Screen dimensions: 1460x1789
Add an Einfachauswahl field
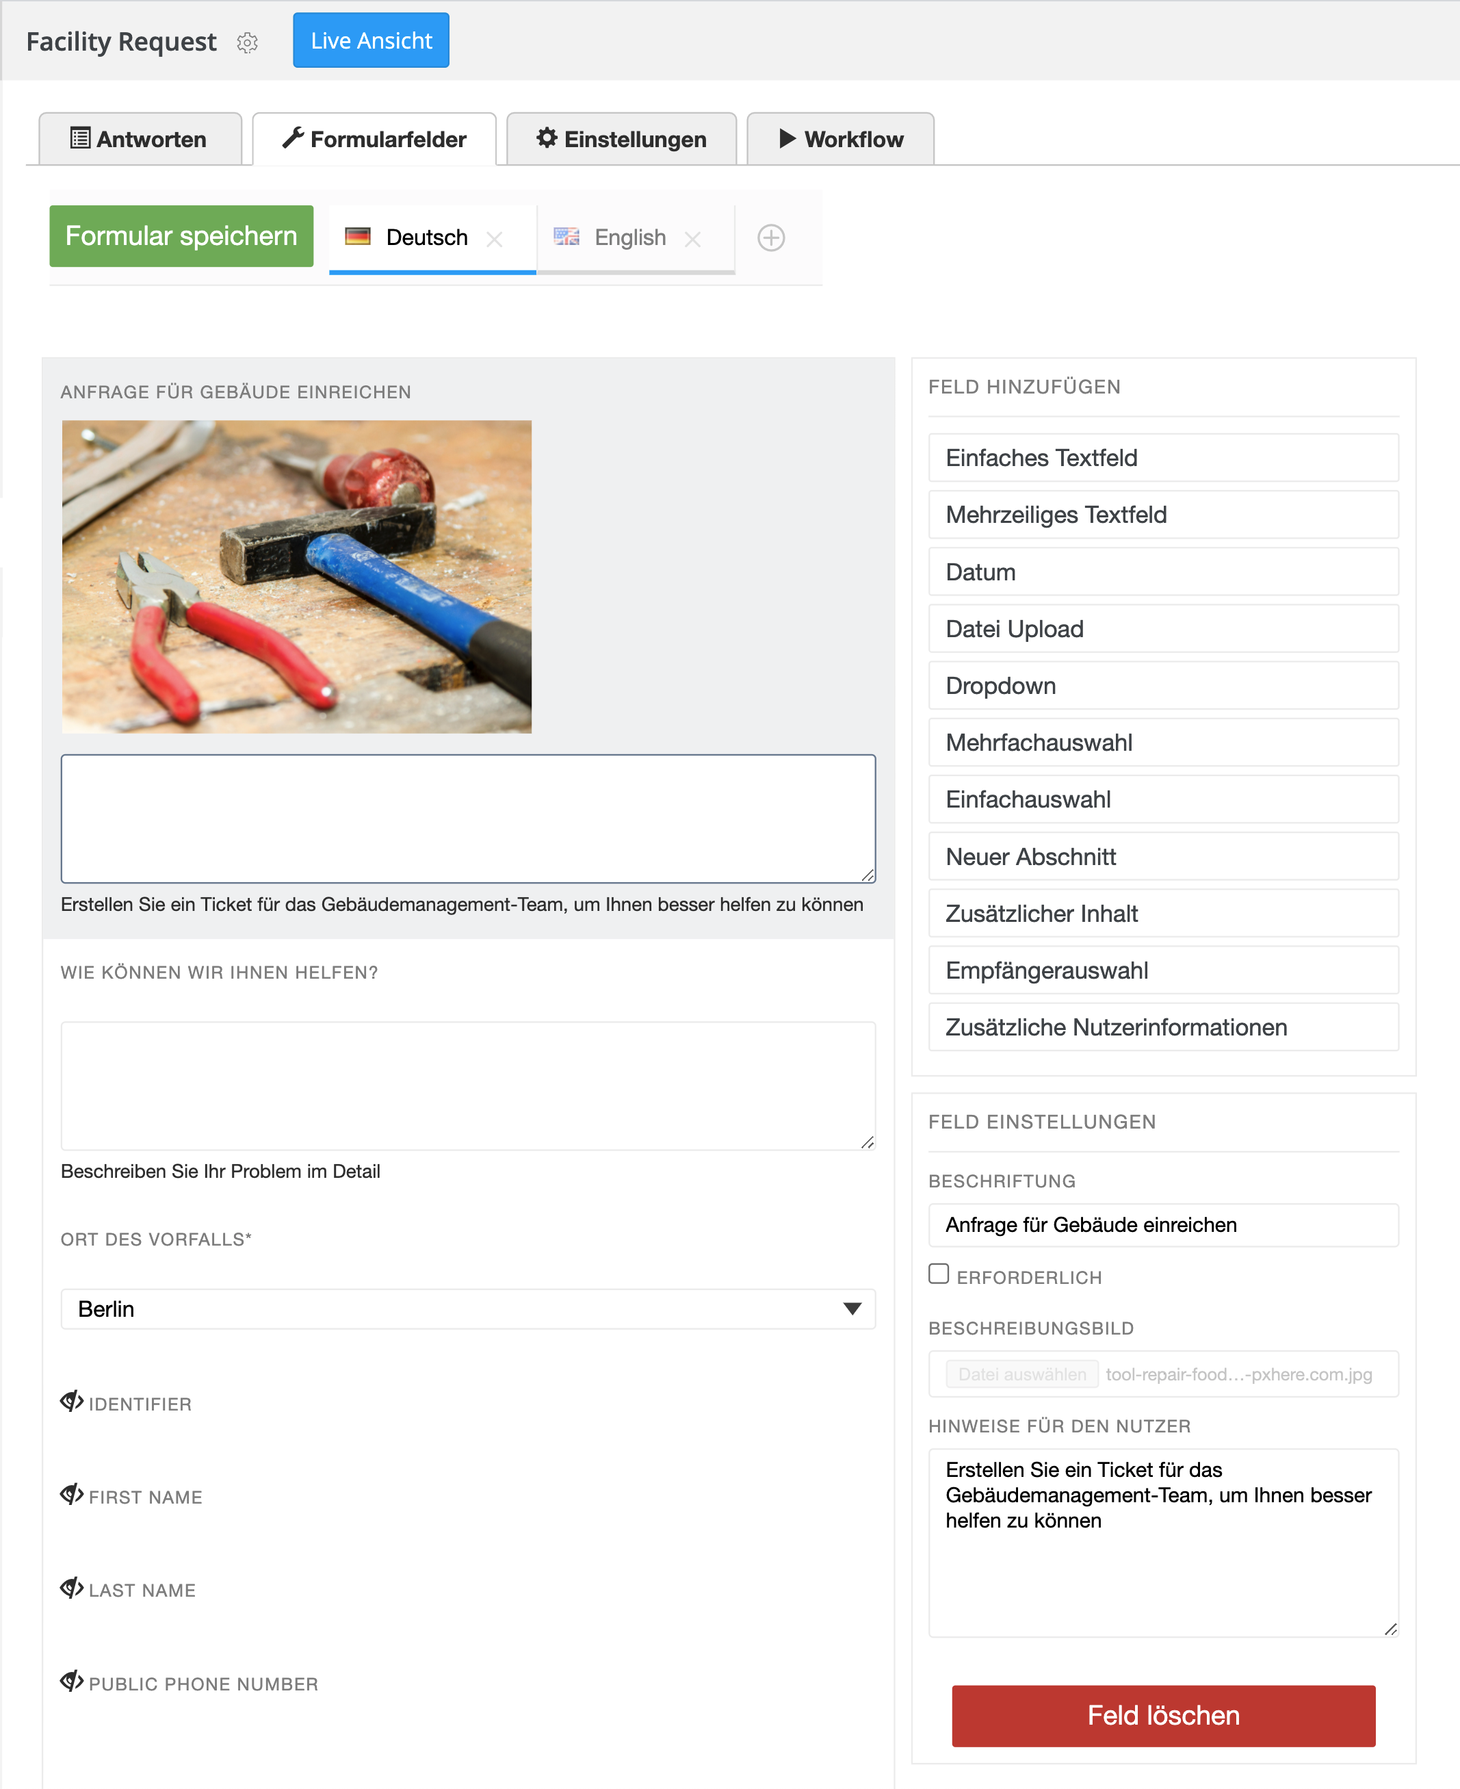(1164, 799)
